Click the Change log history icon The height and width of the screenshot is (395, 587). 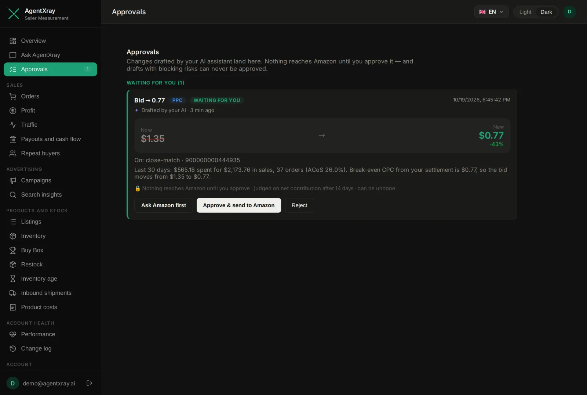pos(13,348)
